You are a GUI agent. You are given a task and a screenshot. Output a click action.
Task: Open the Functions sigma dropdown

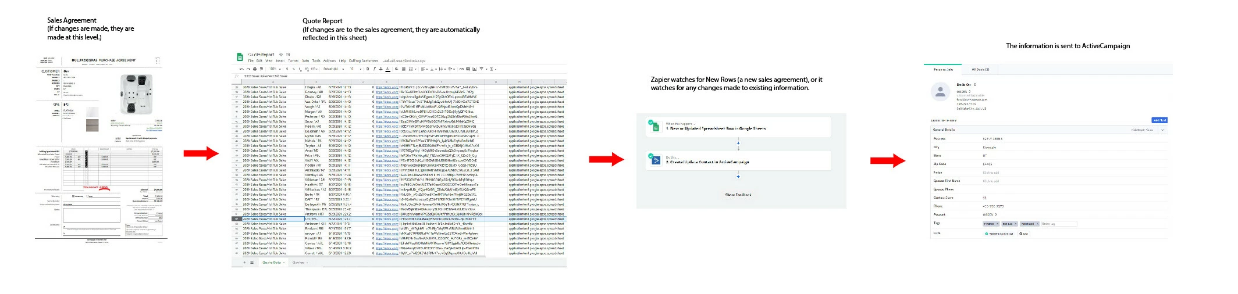coord(493,69)
